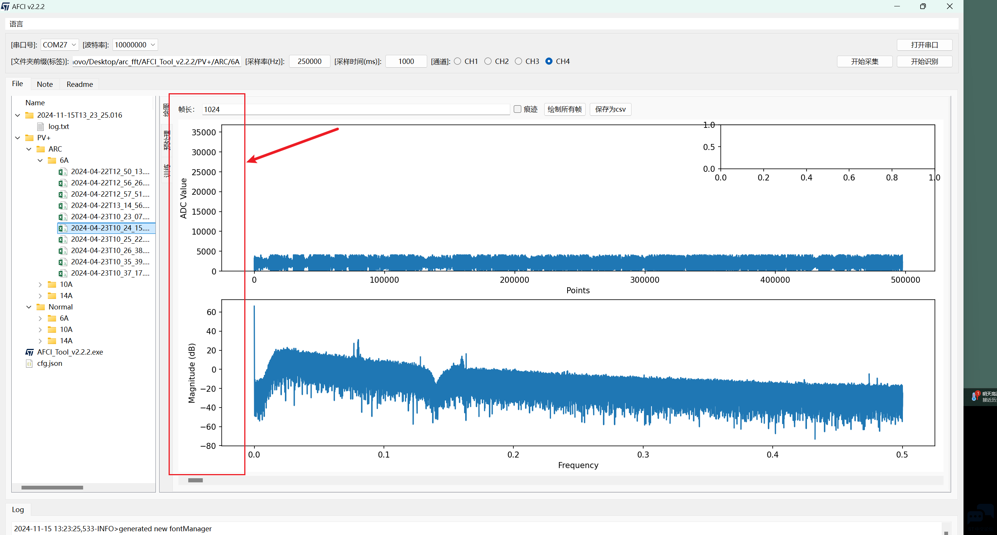Focus the 采样率(Hz) input field

coord(310,61)
